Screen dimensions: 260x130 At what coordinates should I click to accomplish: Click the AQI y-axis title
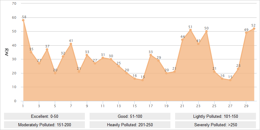click(x=7, y=52)
